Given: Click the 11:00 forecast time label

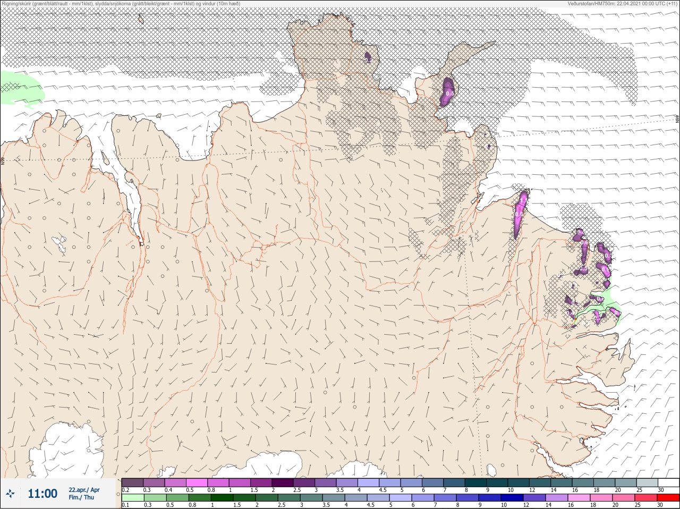Looking at the screenshot, I should point(42,494).
